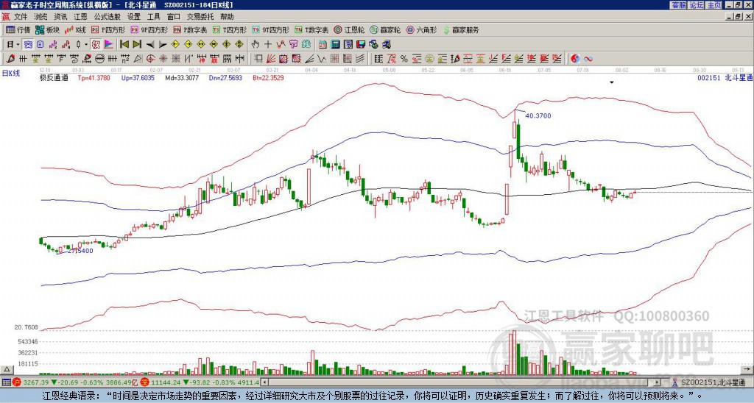The width and height of the screenshot is (754, 403).
Task: Open the 帮助 menu
Action: pos(227,17)
